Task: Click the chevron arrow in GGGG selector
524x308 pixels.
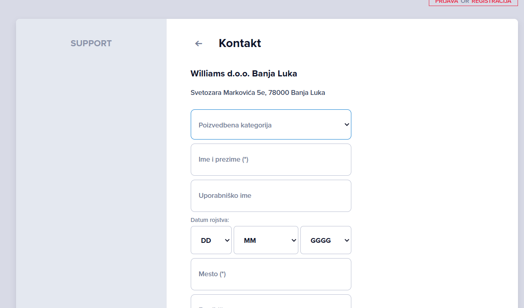Action: [x=347, y=240]
